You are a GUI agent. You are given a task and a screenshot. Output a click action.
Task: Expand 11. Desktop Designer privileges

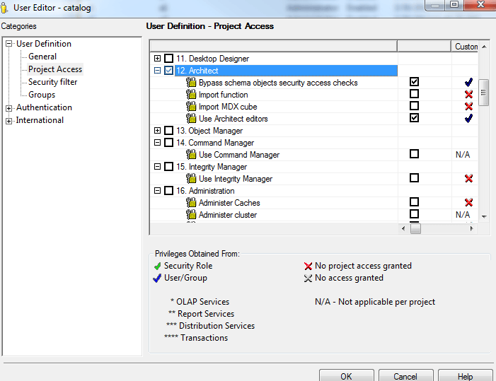(157, 59)
